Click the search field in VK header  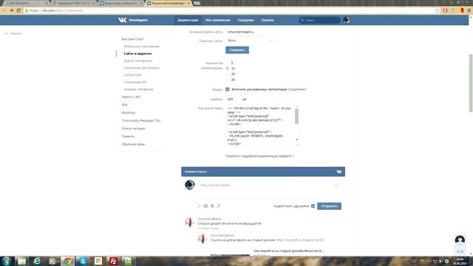coord(319,20)
